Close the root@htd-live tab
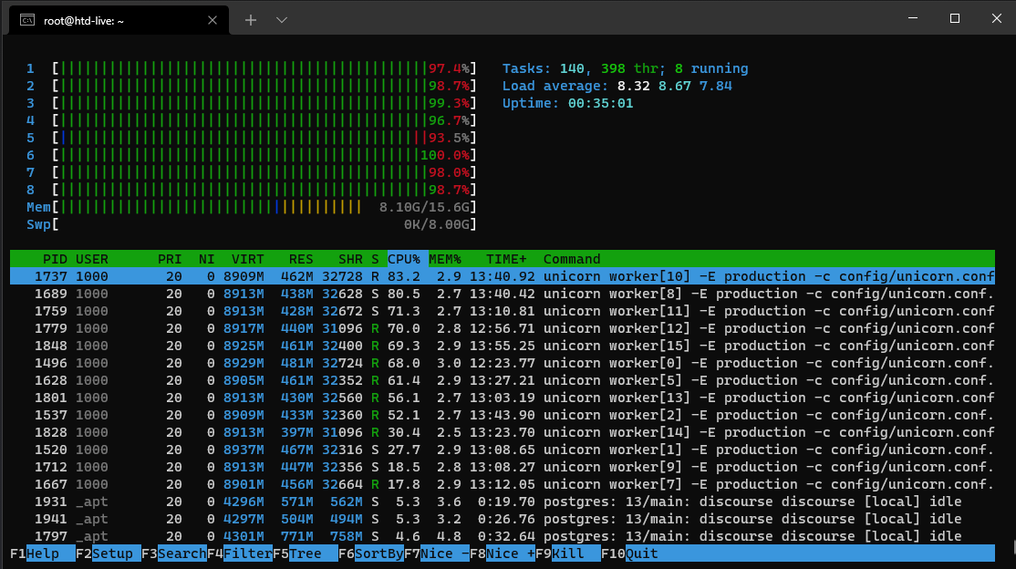 coord(212,21)
